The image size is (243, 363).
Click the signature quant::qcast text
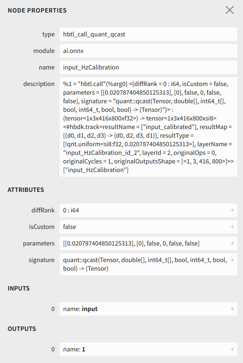pyautogui.click(x=145, y=264)
